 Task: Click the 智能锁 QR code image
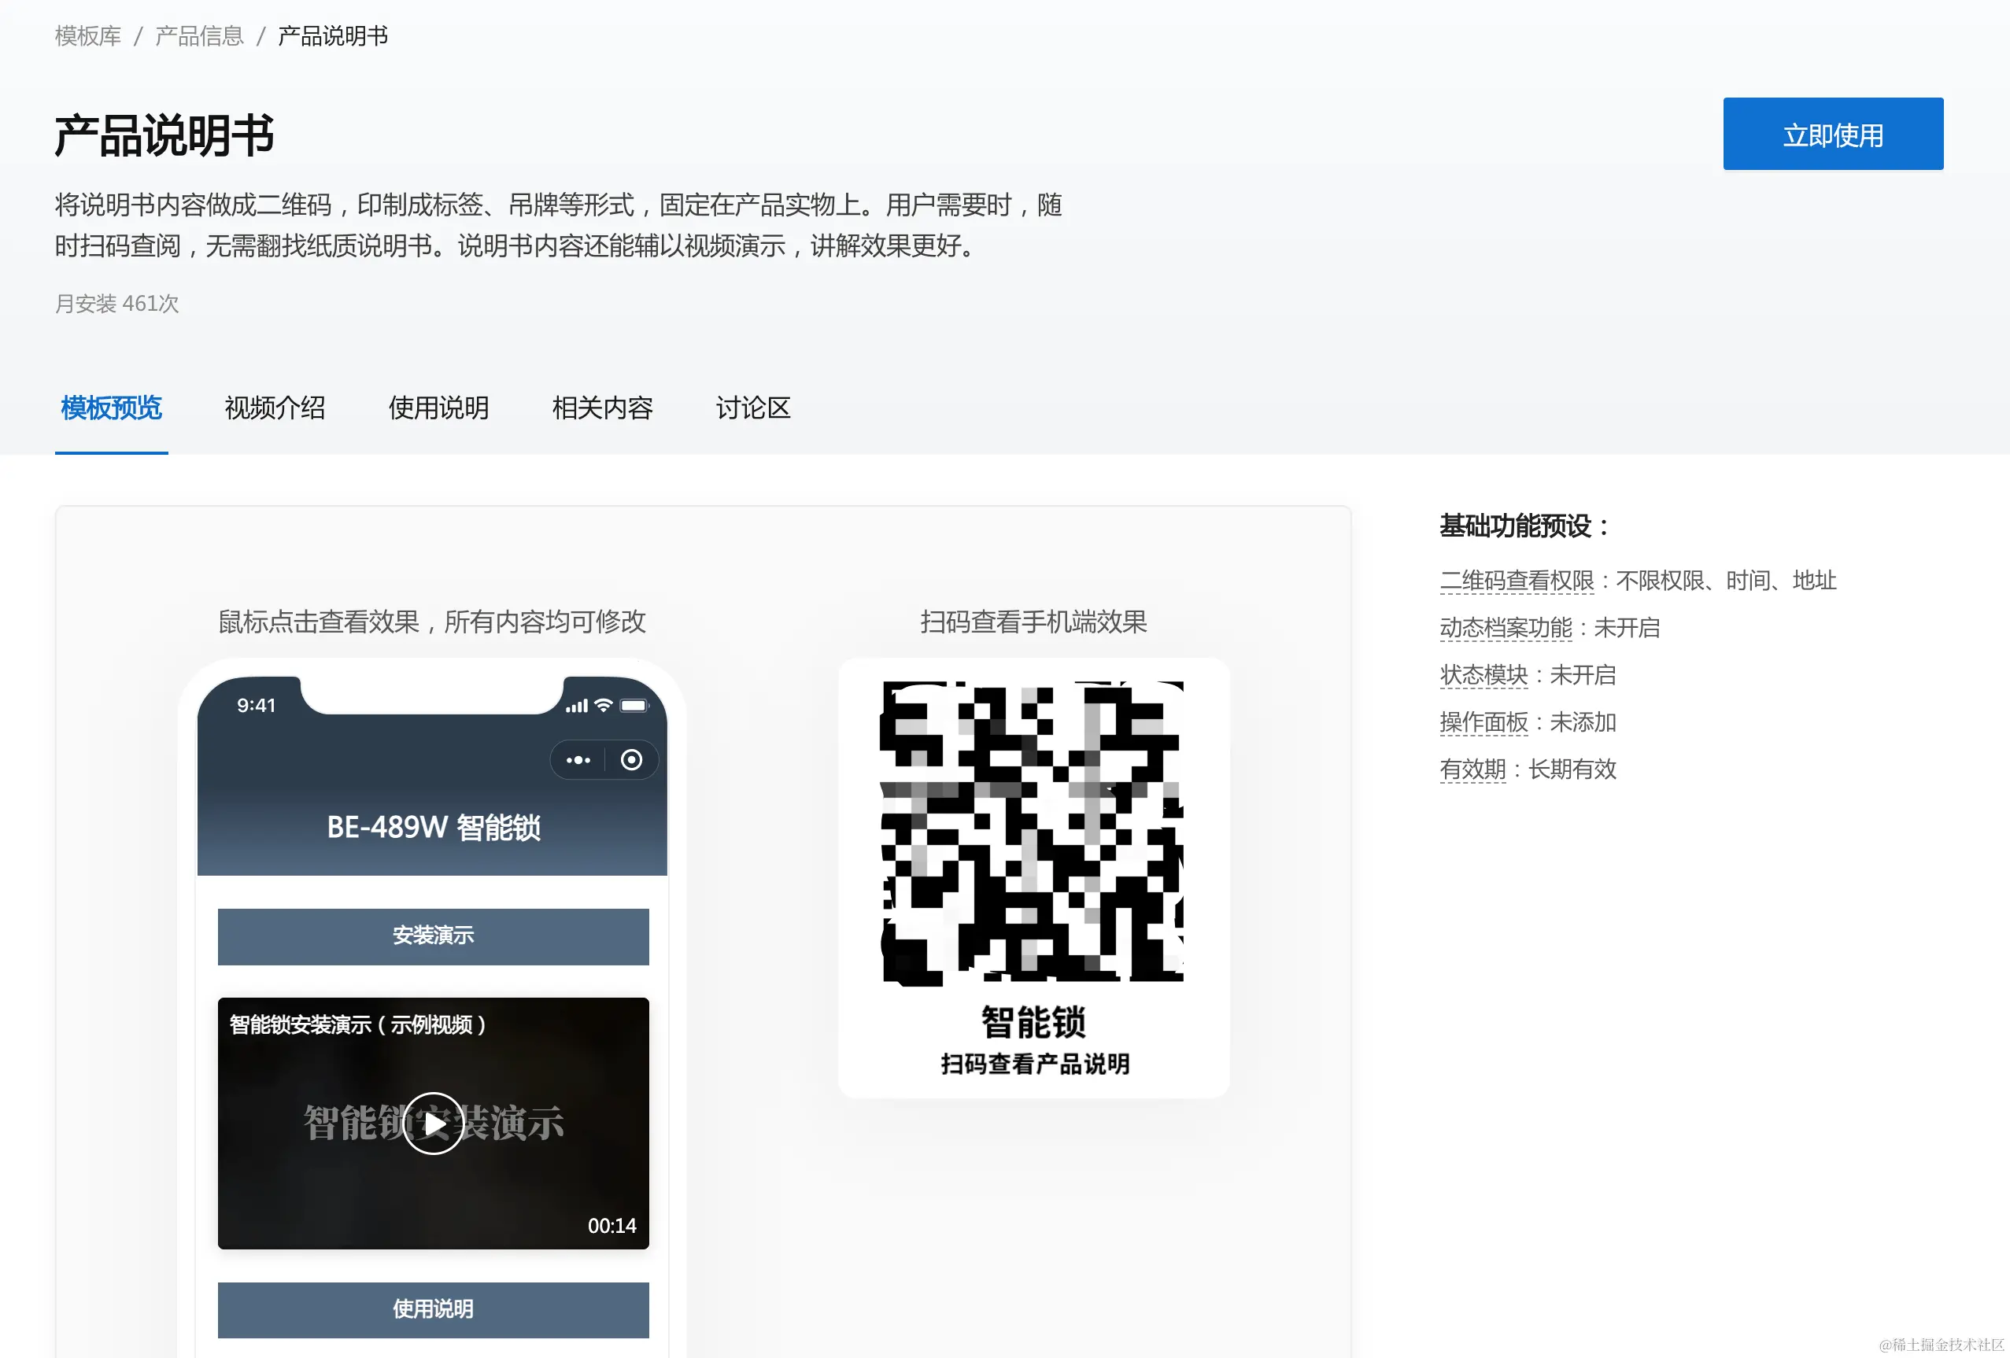click(x=1032, y=833)
